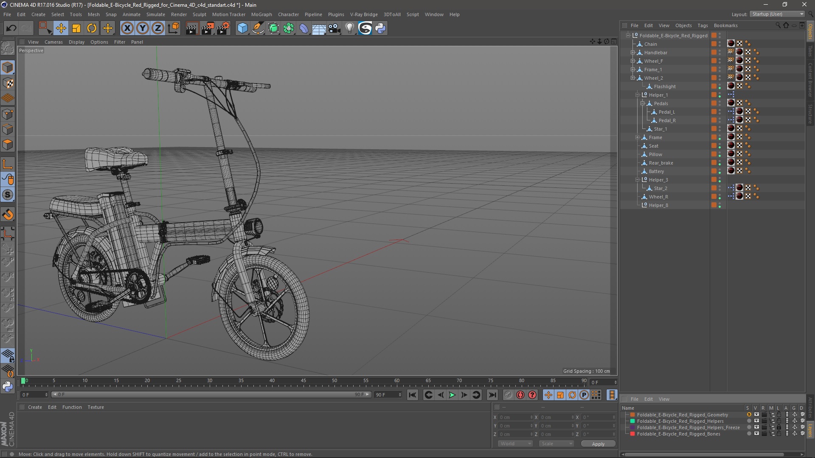Toggle autokeying with the red record button
The width and height of the screenshot is (815, 458).
pyautogui.click(x=520, y=395)
